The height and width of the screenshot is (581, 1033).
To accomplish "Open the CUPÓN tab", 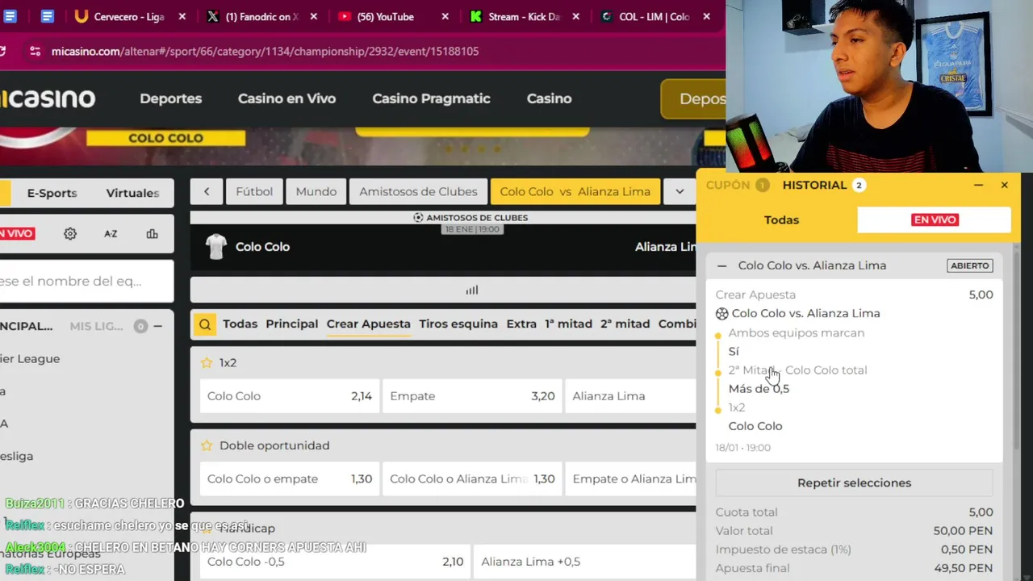I will pyautogui.click(x=737, y=185).
